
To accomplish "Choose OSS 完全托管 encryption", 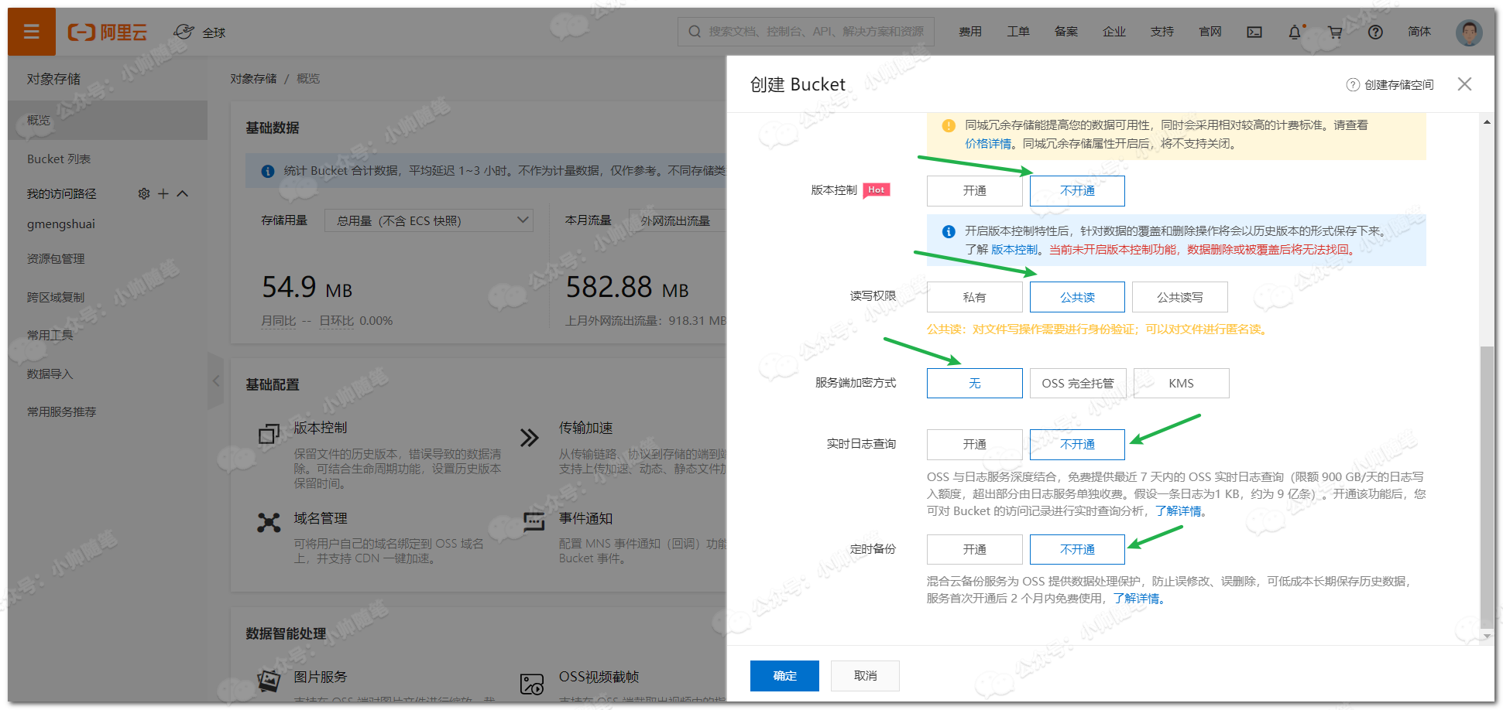I will click(1077, 383).
